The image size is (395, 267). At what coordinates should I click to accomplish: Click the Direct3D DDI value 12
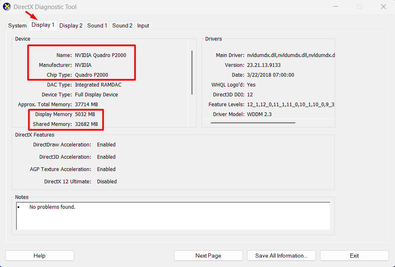point(250,95)
